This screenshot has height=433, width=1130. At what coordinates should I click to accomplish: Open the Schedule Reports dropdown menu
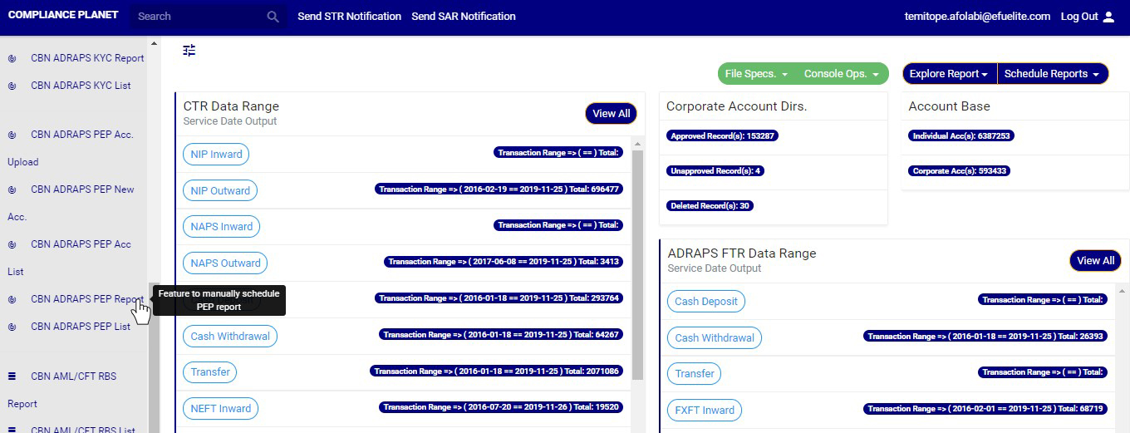[x=1052, y=74]
